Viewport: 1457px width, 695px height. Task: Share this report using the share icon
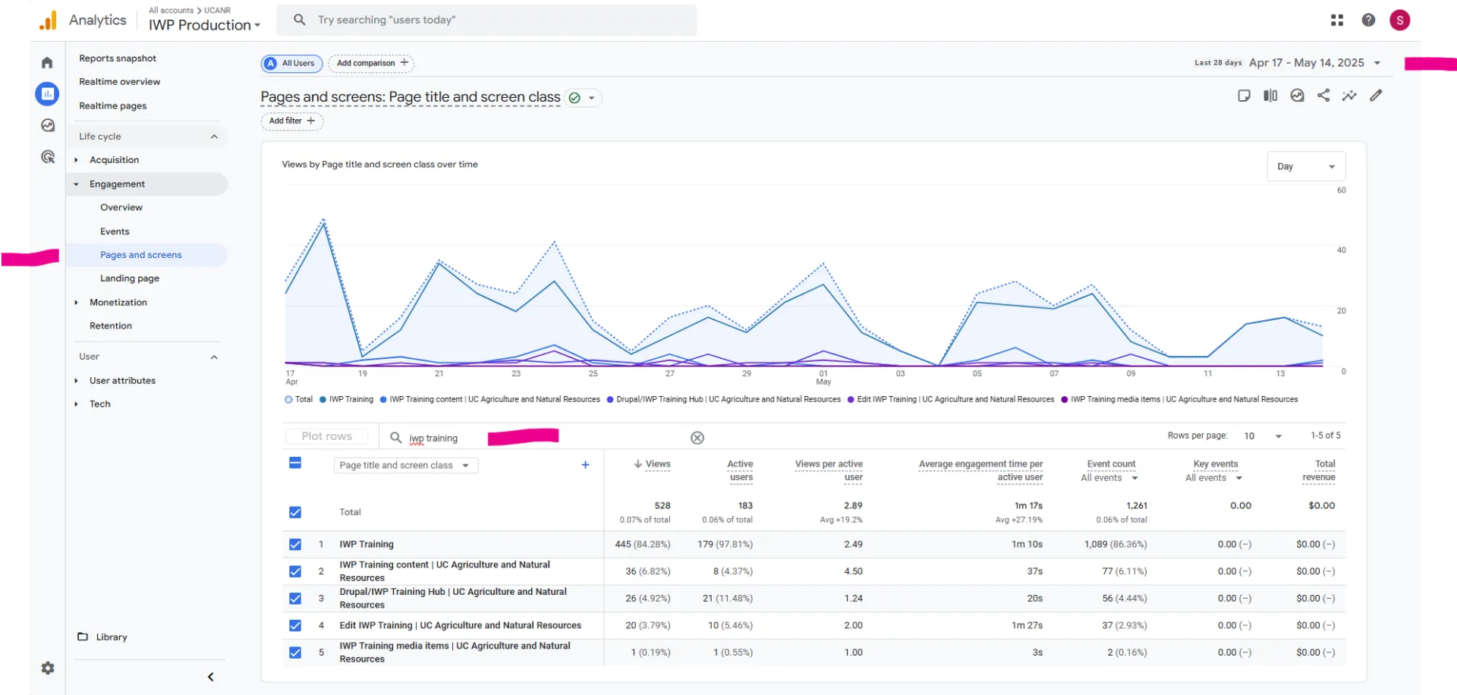(1324, 96)
